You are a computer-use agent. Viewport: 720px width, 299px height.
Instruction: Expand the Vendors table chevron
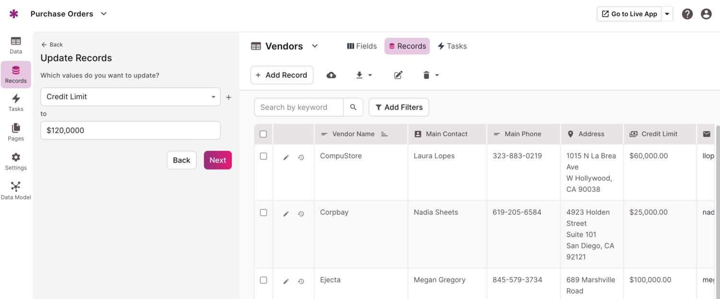(315, 46)
